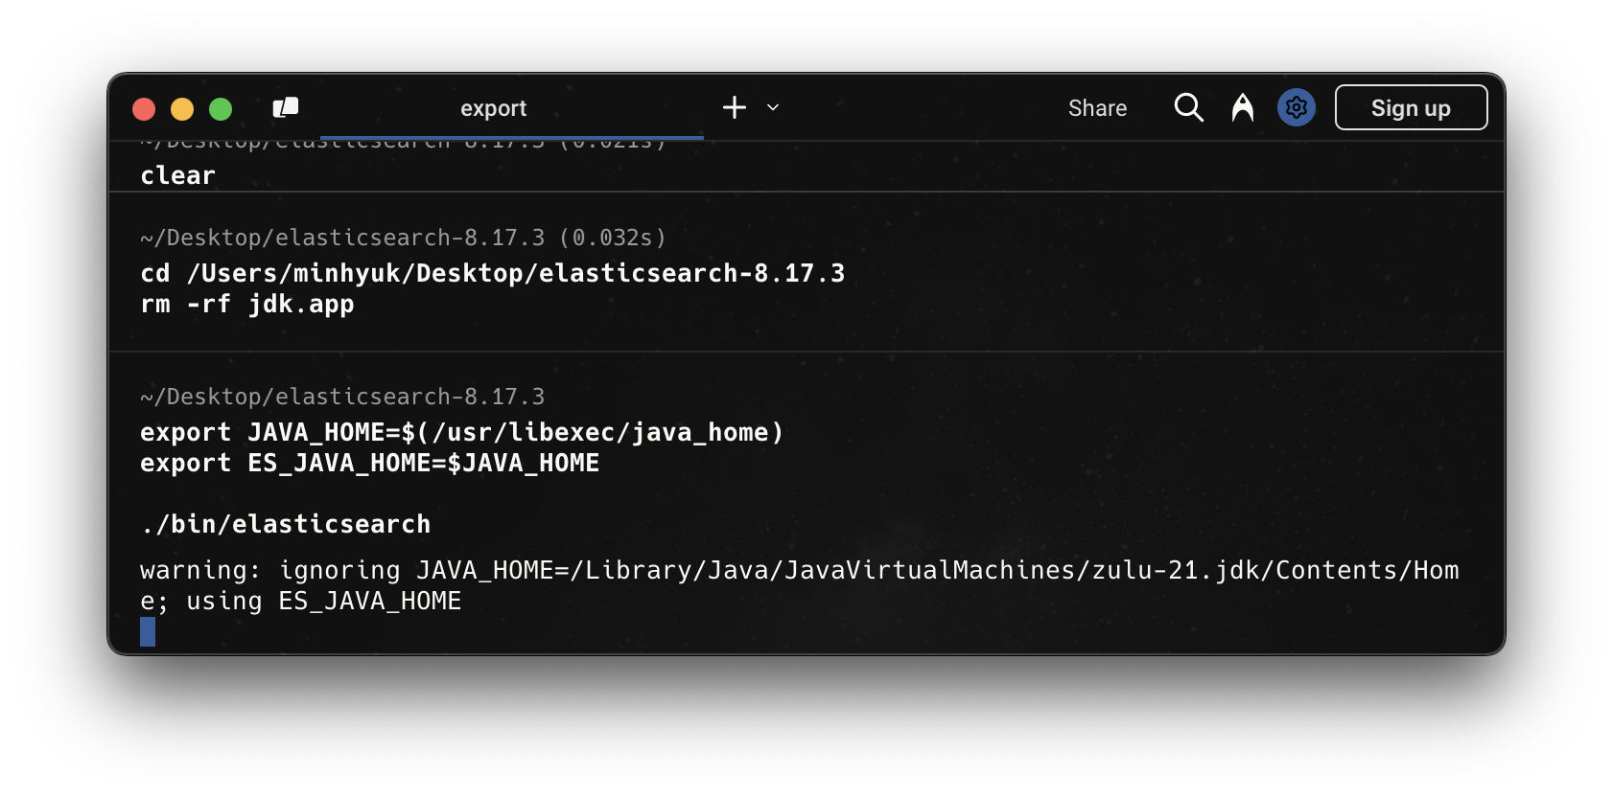
Task: Click the cd /Users/minhyuk command line
Action: [x=492, y=273]
